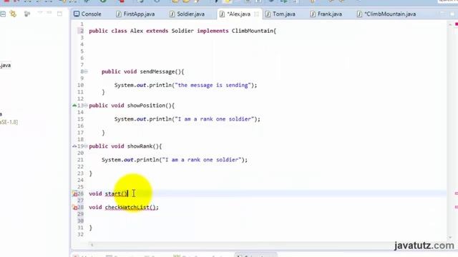Minimize the editor area
This screenshot has height=257, width=458.
click(442, 14)
